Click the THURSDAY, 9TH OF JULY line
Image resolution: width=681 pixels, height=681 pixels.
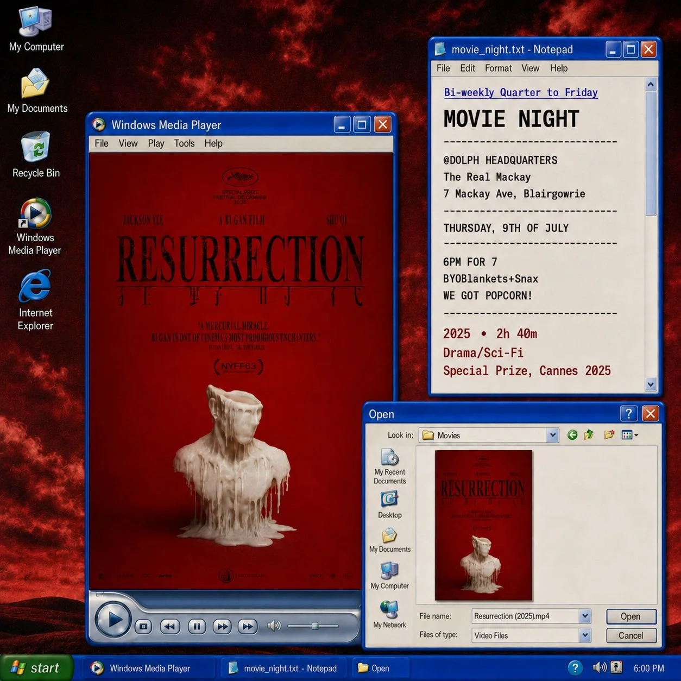point(506,228)
